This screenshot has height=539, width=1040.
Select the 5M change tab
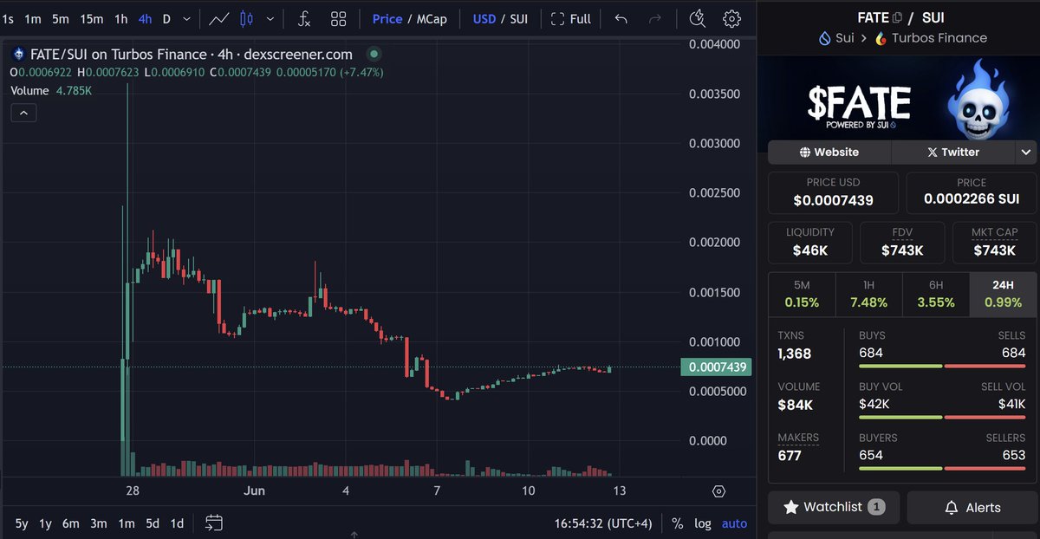tap(802, 295)
